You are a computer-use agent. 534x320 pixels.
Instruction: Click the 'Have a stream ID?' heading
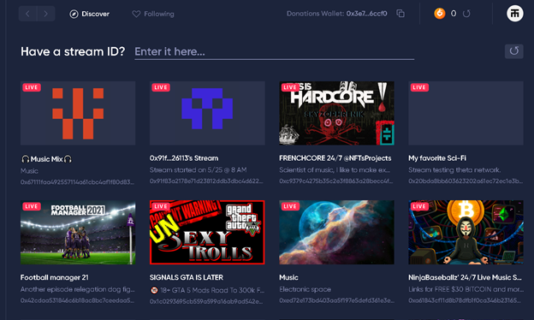73,51
